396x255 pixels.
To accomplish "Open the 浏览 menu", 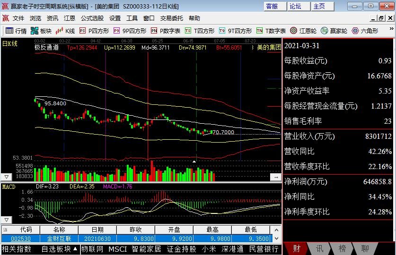I will tap(35, 18).
